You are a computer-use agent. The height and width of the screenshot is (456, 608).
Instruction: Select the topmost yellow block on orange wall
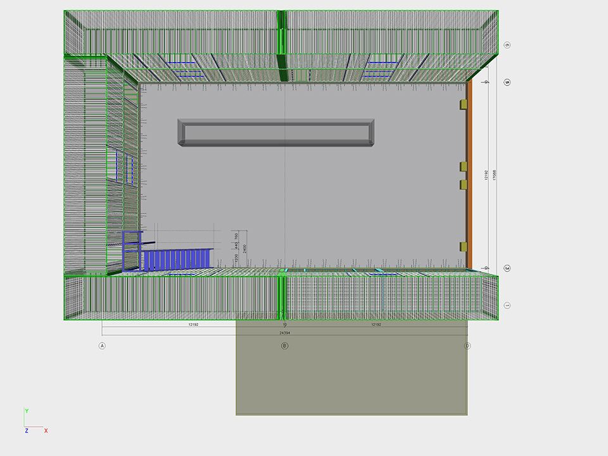click(464, 102)
